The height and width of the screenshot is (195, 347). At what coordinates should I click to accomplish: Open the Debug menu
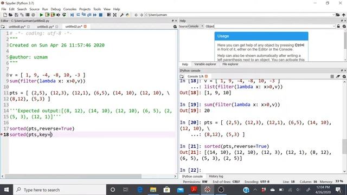(55, 9)
